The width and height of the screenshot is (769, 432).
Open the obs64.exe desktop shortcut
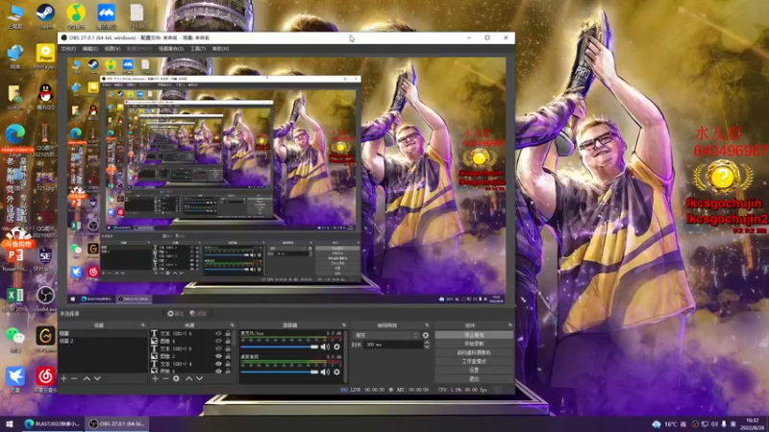point(45,299)
